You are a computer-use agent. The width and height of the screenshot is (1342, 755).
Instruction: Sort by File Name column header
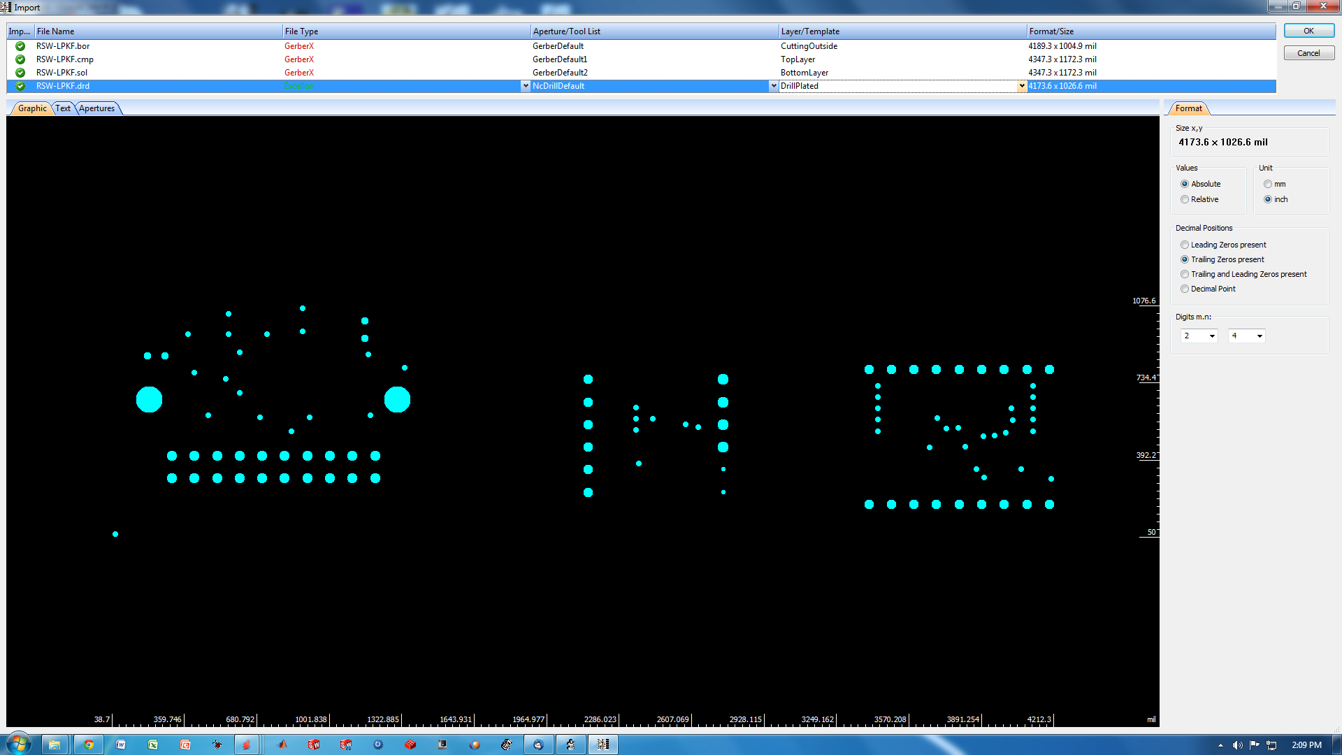(x=158, y=31)
